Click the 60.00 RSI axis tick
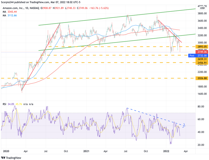The image size is (209, 160). [x=201, y=119]
